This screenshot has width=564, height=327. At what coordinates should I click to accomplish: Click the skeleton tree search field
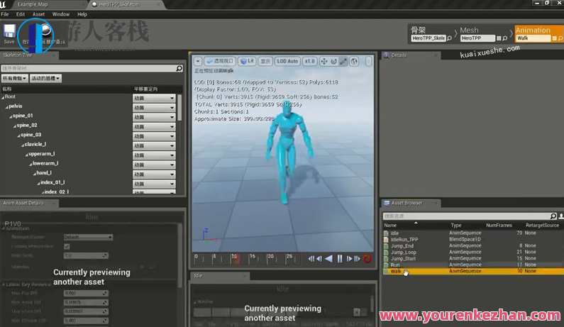(x=89, y=68)
